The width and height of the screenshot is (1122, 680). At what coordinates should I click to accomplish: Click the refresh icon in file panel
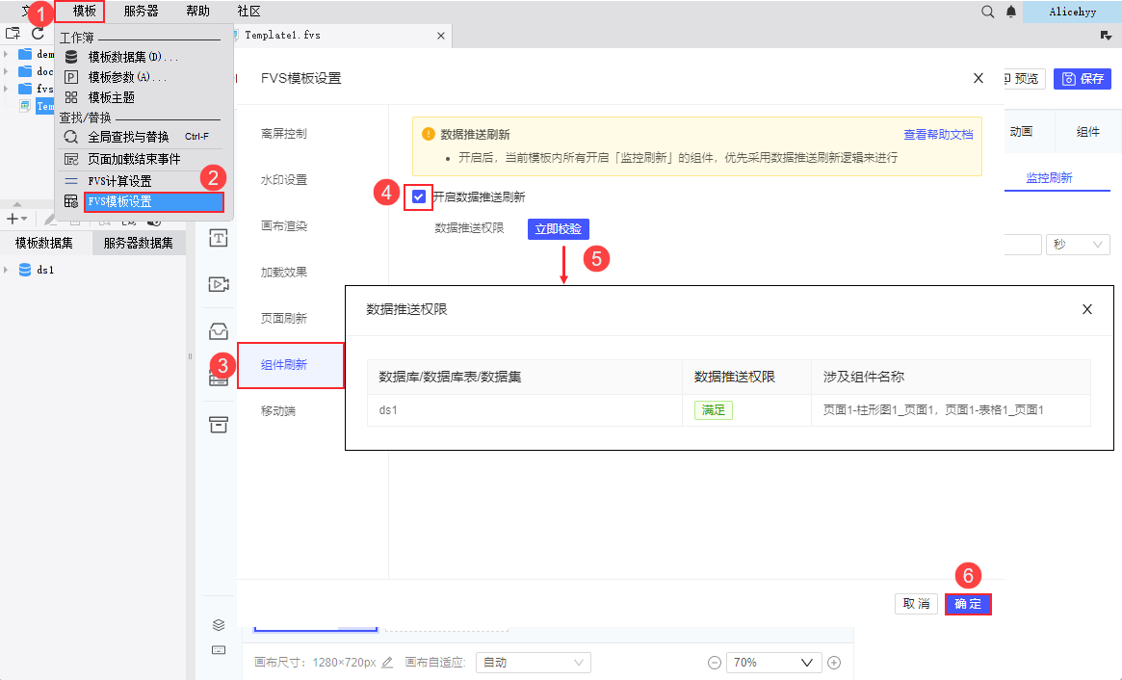tap(38, 34)
